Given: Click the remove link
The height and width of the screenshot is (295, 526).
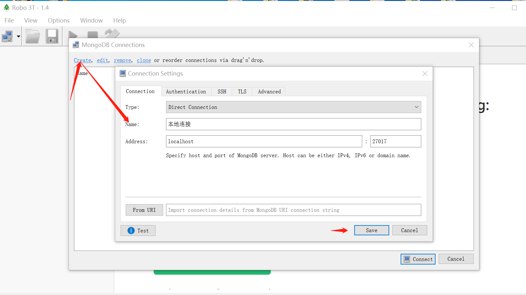Looking at the screenshot, I should (123, 60).
